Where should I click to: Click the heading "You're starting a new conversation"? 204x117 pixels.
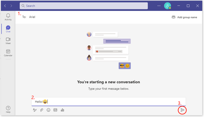click(109, 82)
